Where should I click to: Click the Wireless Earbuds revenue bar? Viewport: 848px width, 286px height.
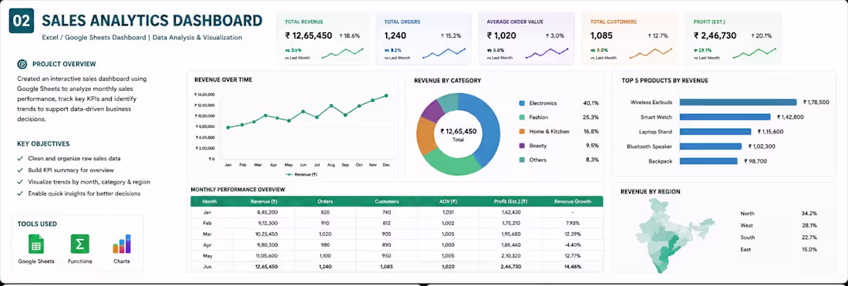tap(738, 103)
